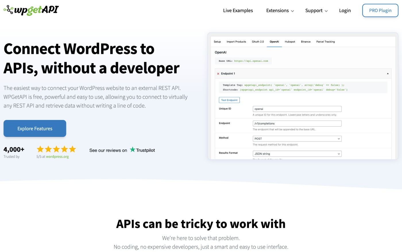Expand the Support menu

point(316,11)
